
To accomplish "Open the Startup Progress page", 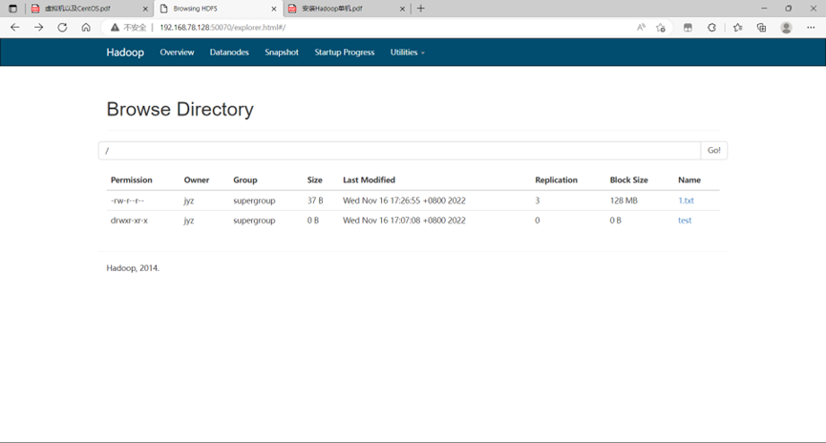I will click(345, 53).
